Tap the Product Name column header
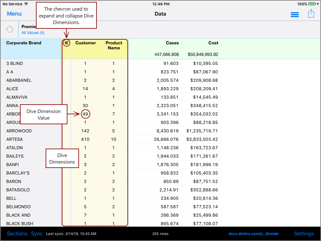Screen dimensions: 321x241 (x=114, y=45)
